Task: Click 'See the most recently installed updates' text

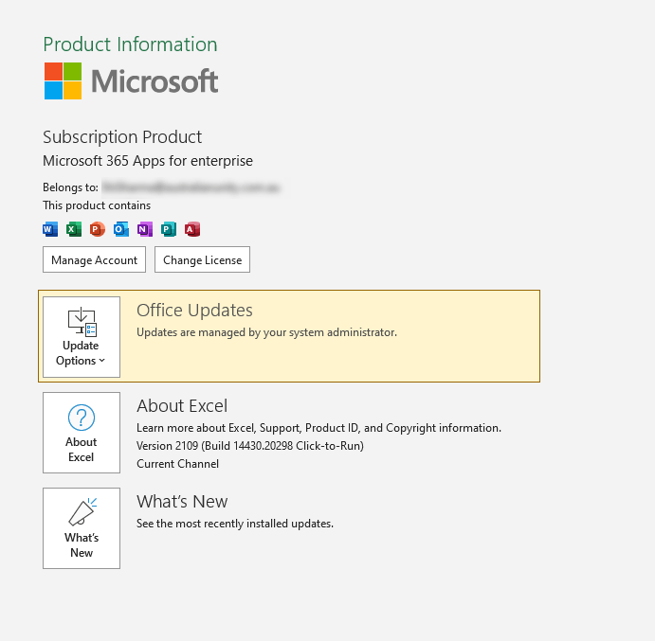Action: click(235, 524)
